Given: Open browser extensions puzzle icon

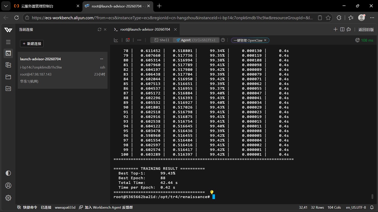Looking at the screenshot, I should tap(339, 18).
